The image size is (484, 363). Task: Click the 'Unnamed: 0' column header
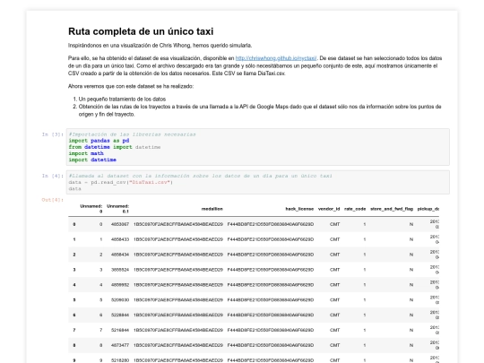pos(91,209)
